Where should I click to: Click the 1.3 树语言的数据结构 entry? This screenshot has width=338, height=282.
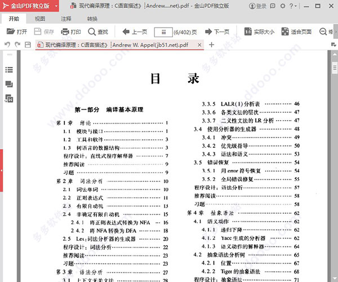point(115,148)
